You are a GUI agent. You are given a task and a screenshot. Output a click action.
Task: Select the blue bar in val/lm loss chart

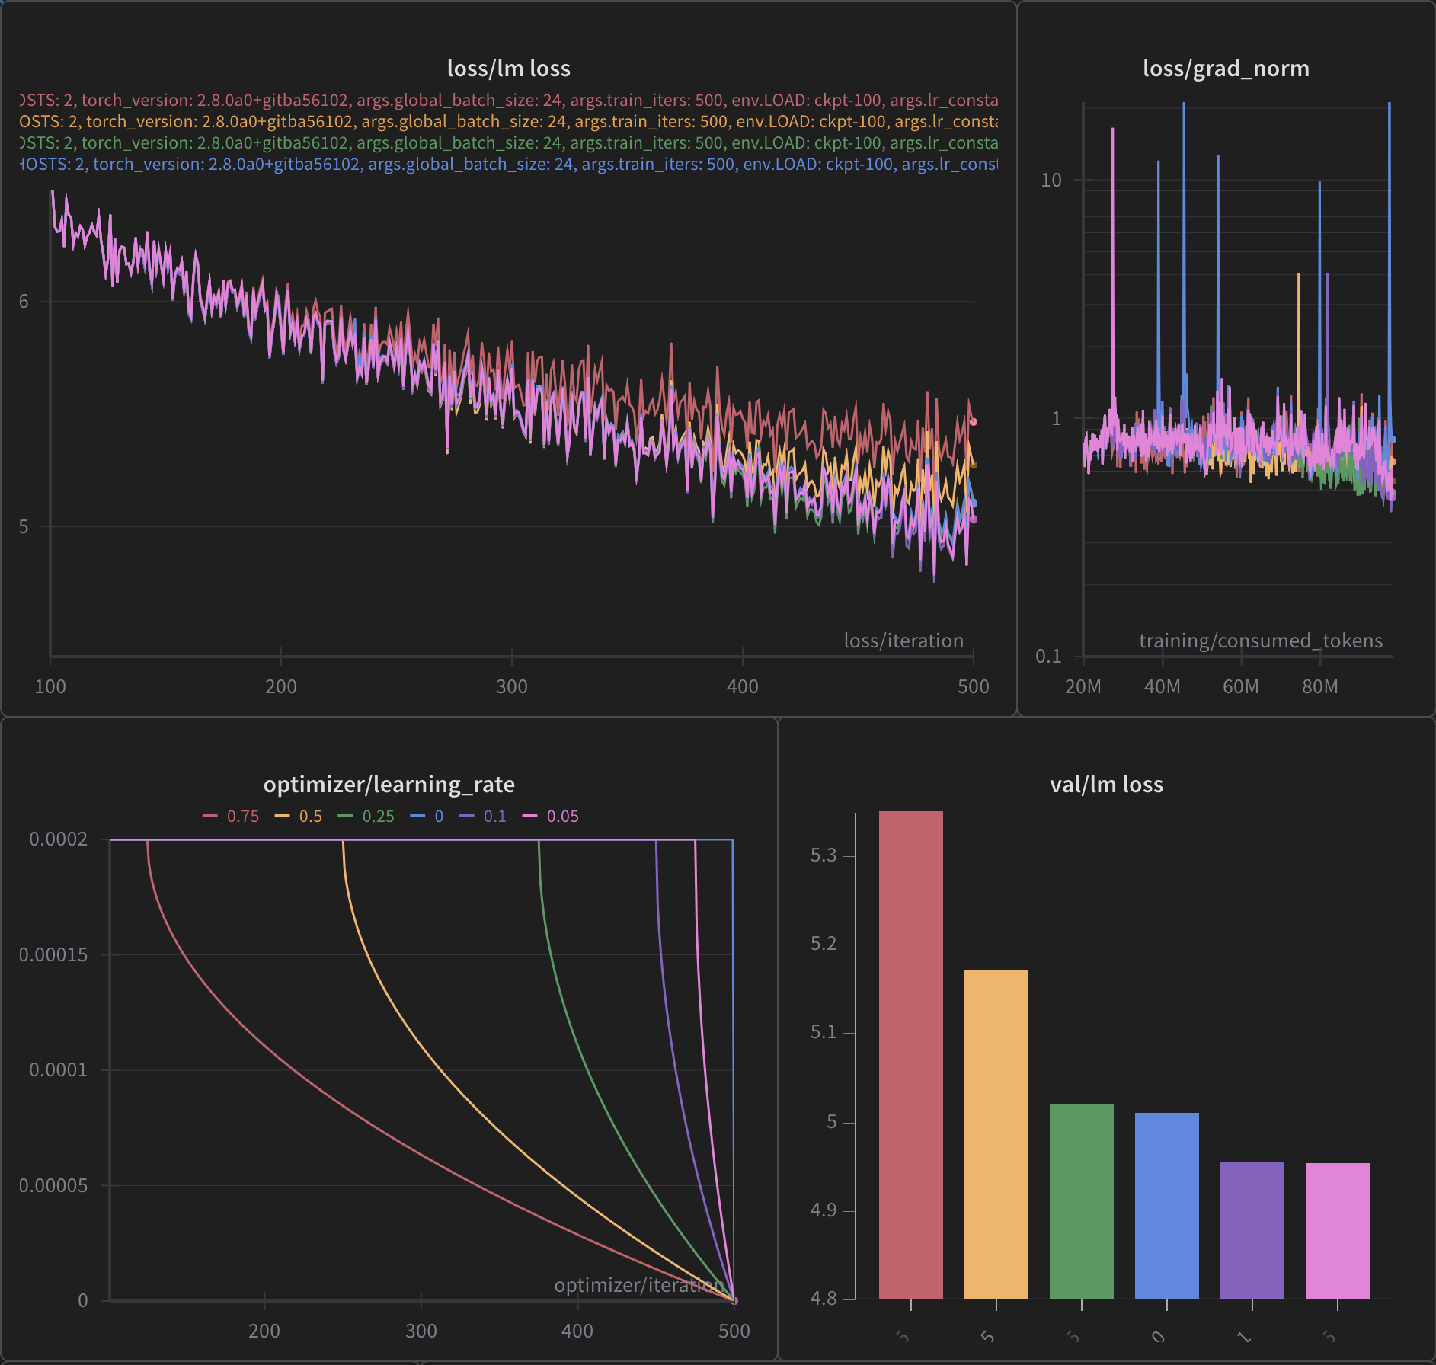[1166, 1205]
